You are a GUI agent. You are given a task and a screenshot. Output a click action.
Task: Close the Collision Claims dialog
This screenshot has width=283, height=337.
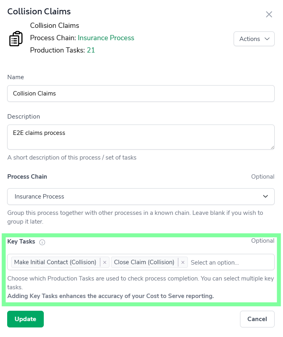269,15
